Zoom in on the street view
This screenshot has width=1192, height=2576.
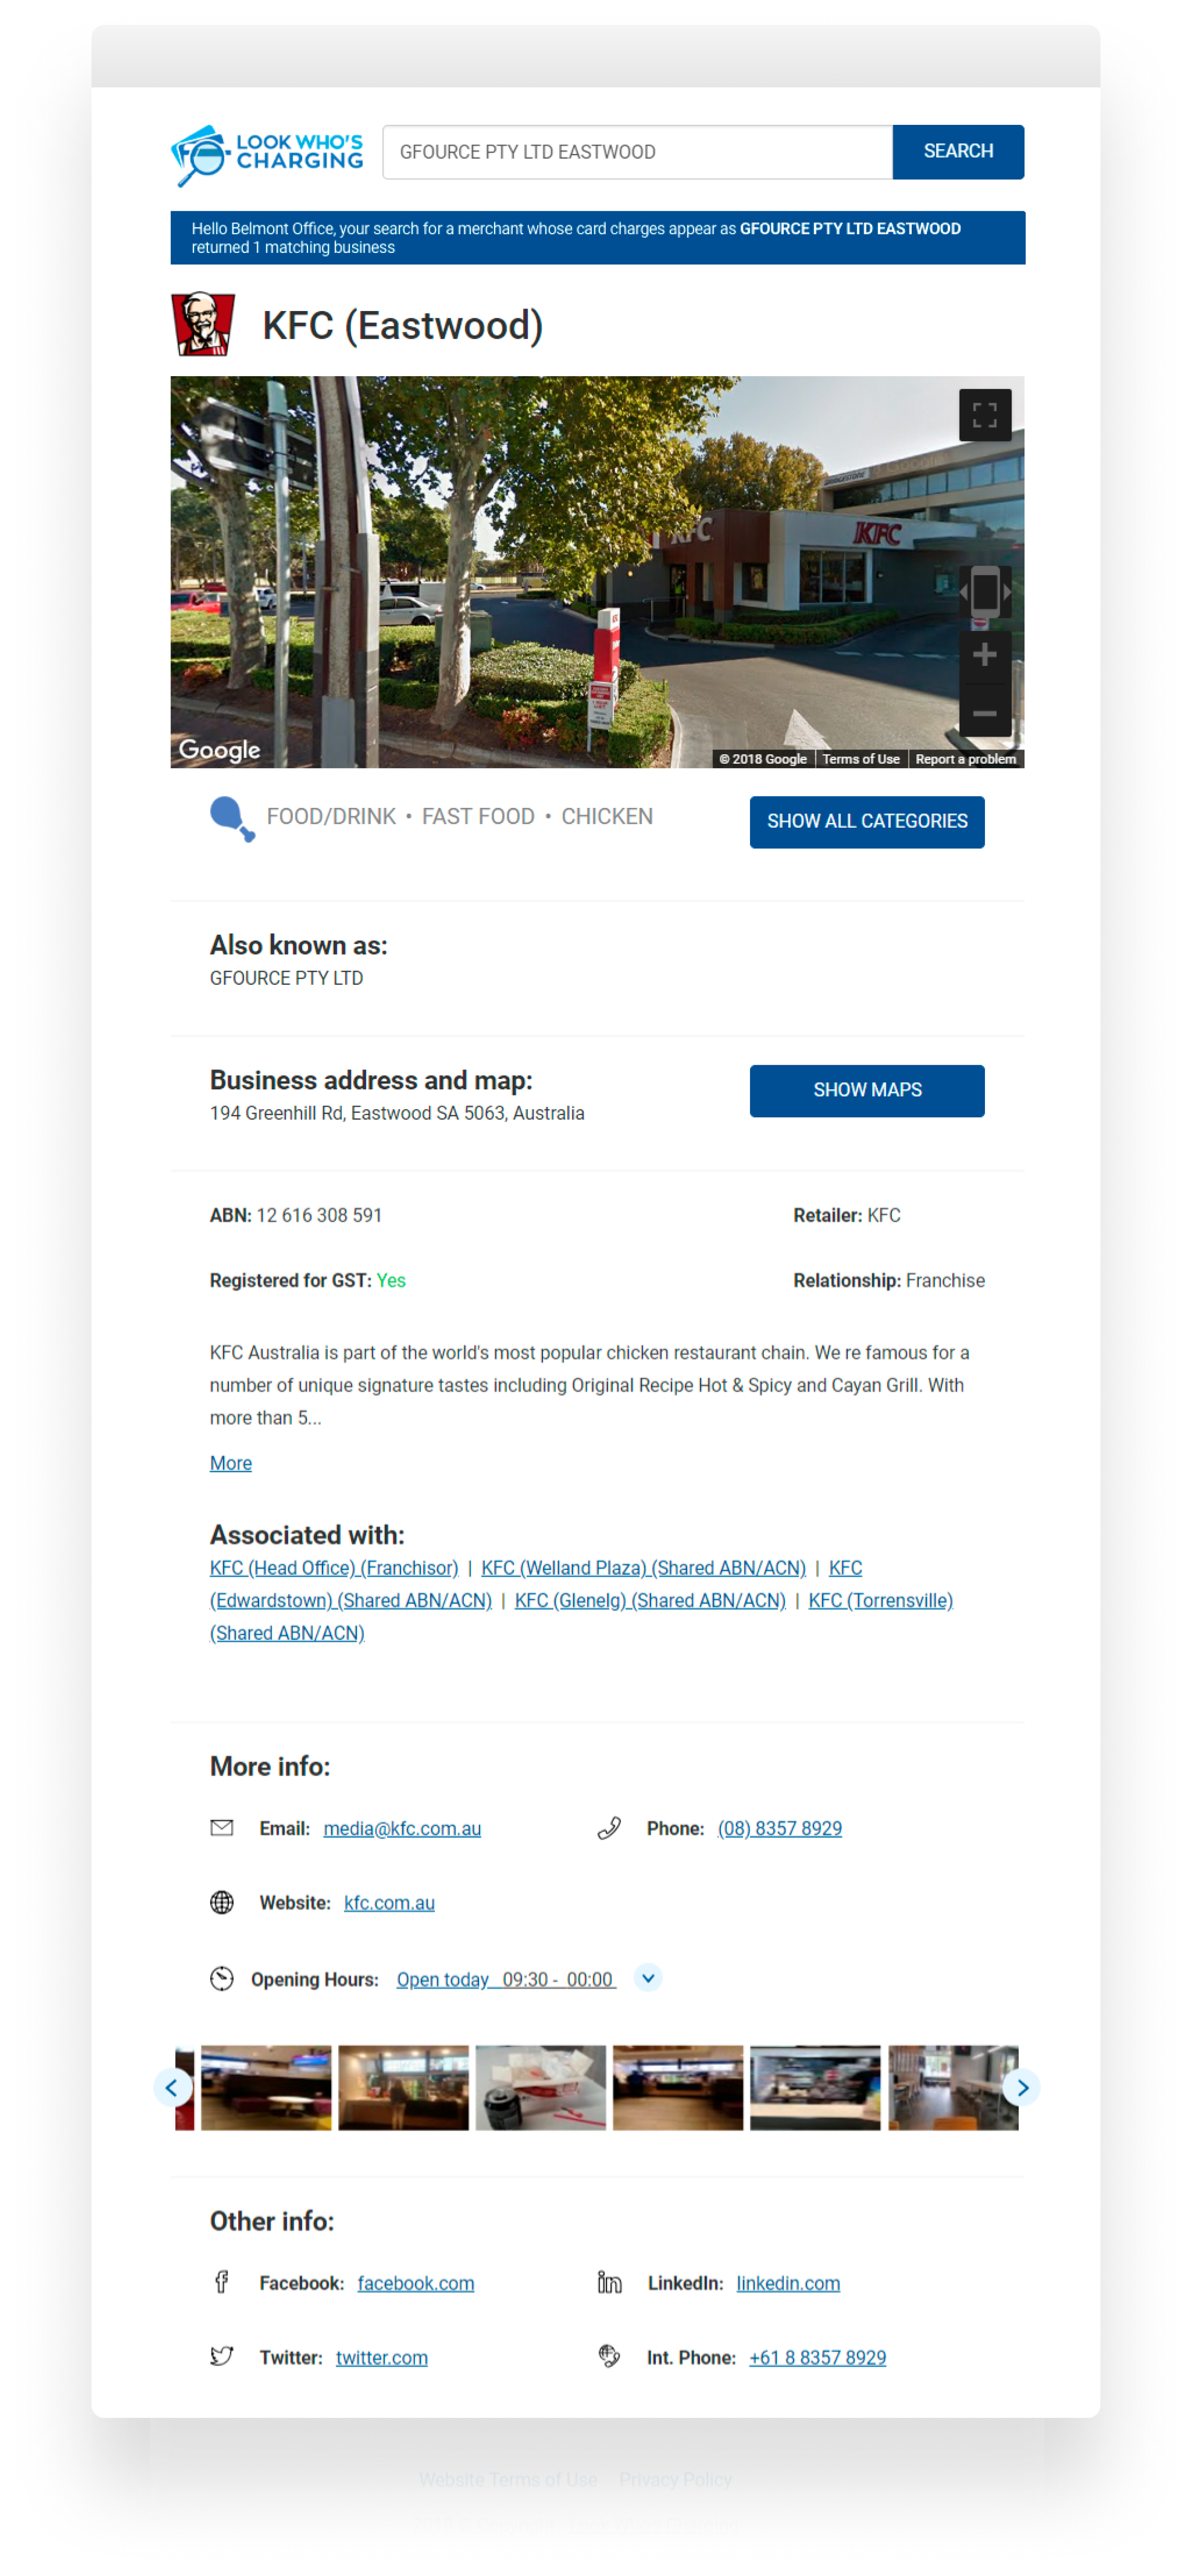[984, 655]
